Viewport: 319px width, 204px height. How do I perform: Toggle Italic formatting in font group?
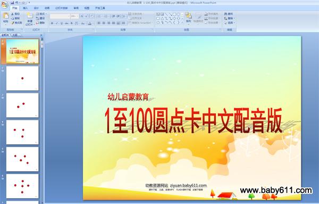click(57, 23)
